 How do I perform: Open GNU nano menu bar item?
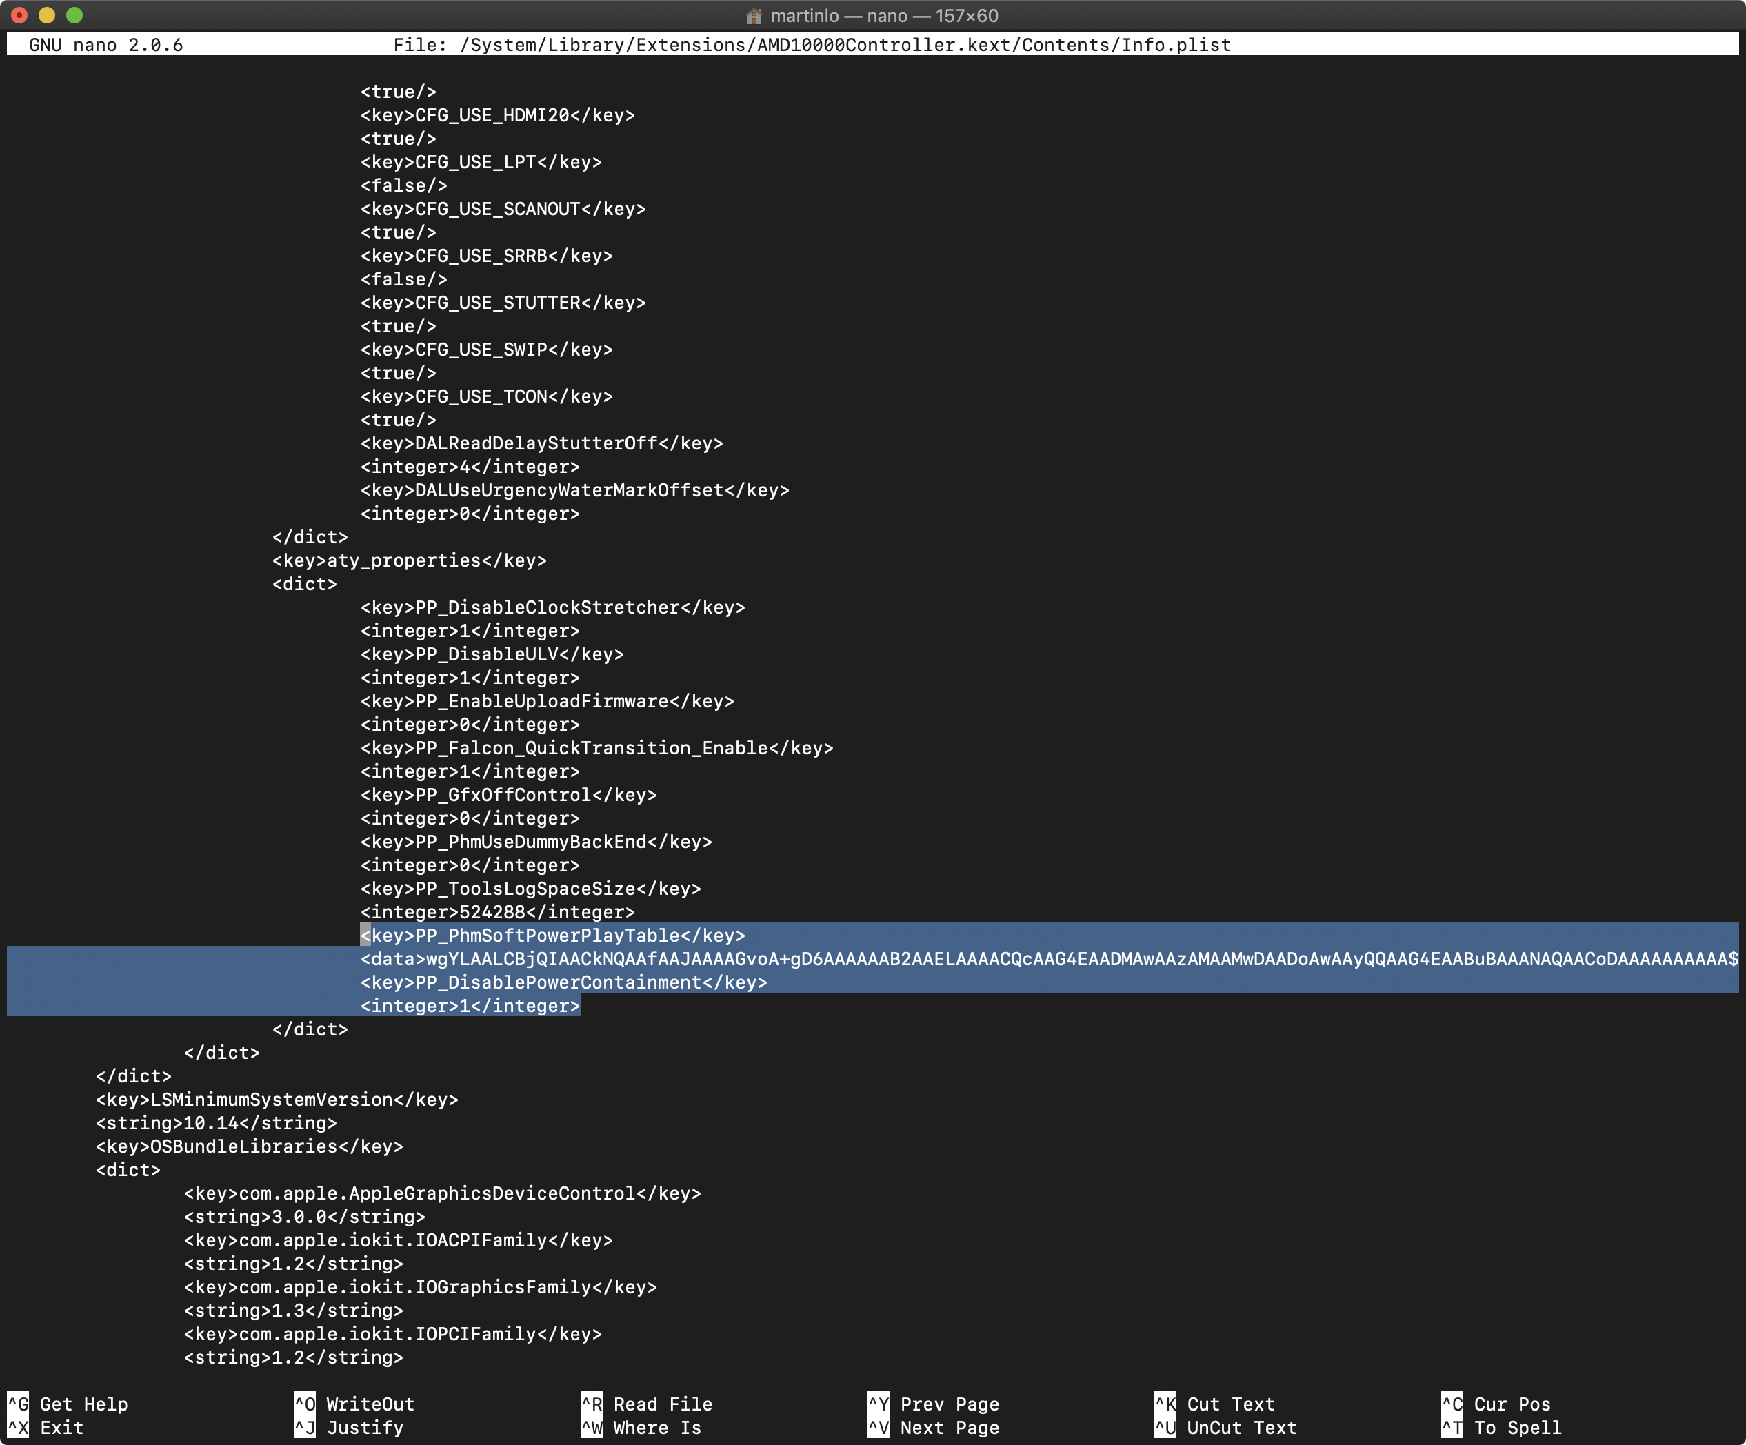coord(110,43)
